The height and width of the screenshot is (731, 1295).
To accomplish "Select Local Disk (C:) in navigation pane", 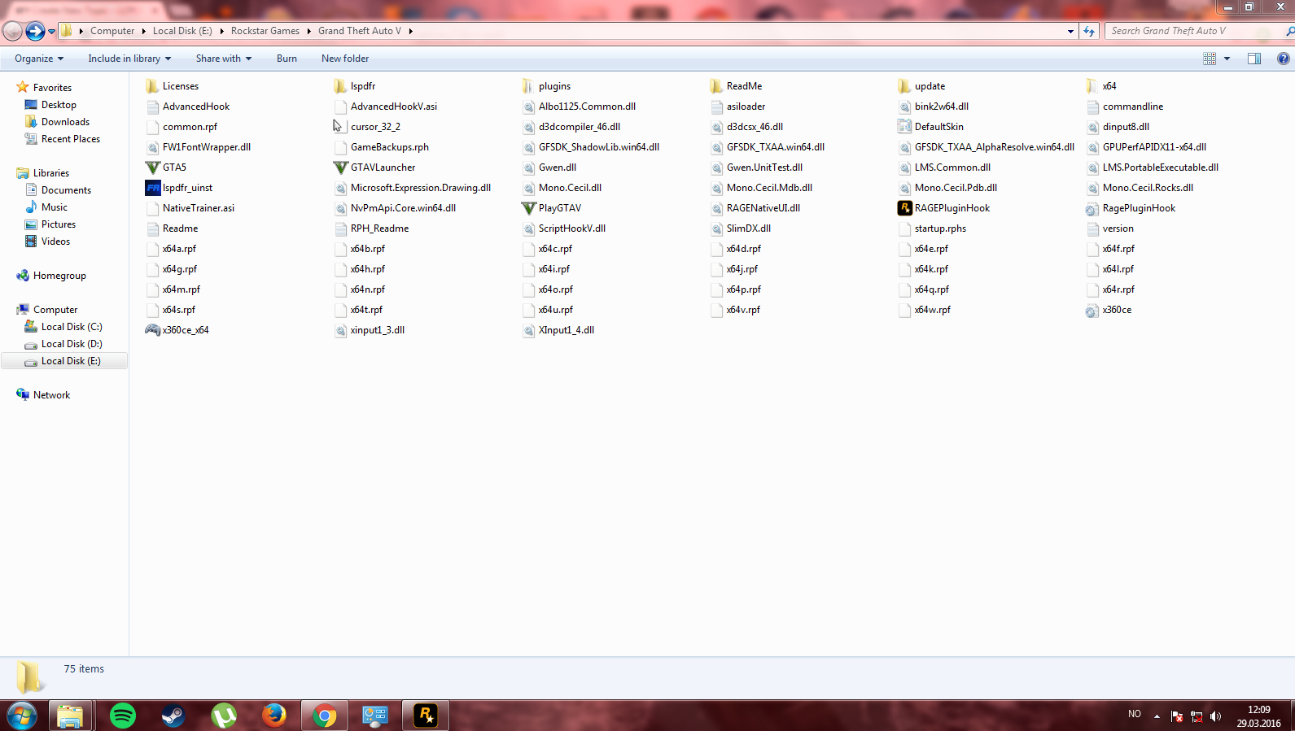I will pyautogui.click(x=72, y=327).
